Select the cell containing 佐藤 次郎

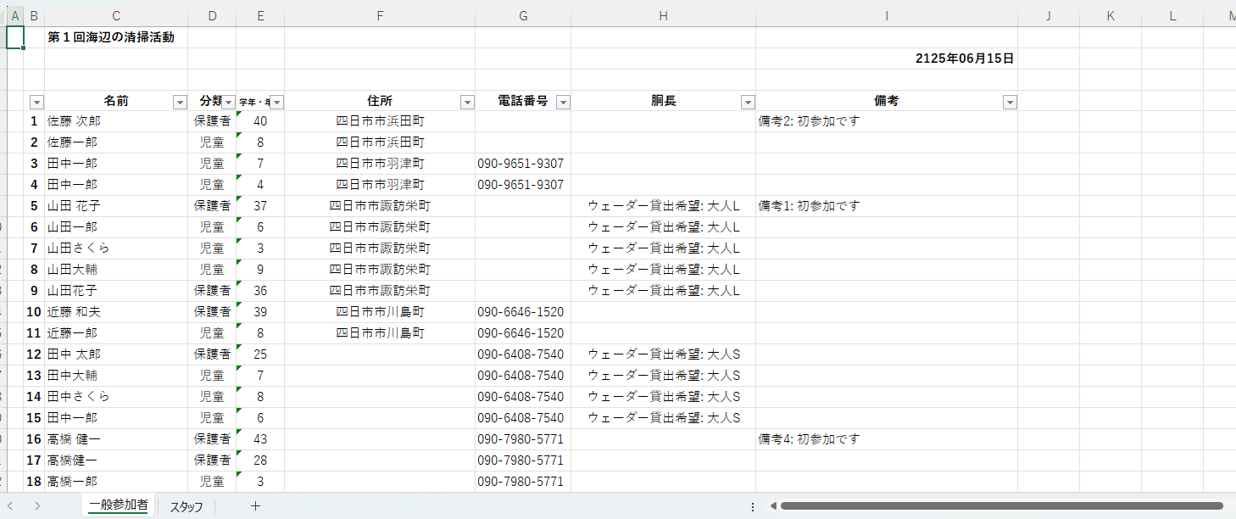pyautogui.click(x=116, y=121)
